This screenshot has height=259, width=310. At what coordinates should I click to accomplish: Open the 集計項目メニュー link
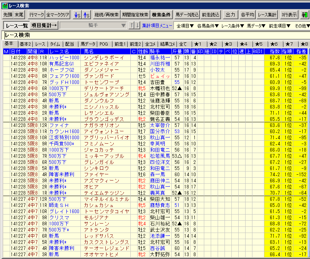[x=157, y=26]
